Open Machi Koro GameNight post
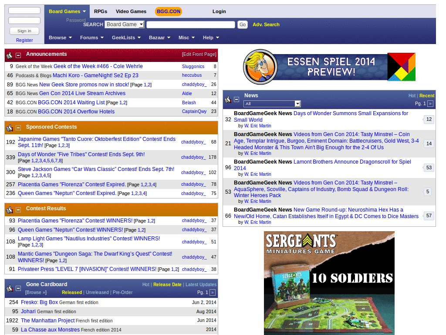Viewport: 446px width, 335px height. tap(95, 75)
